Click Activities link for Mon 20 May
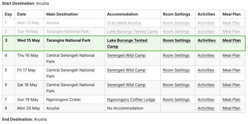Viewport: 248px width, 124px height. point(206,108)
